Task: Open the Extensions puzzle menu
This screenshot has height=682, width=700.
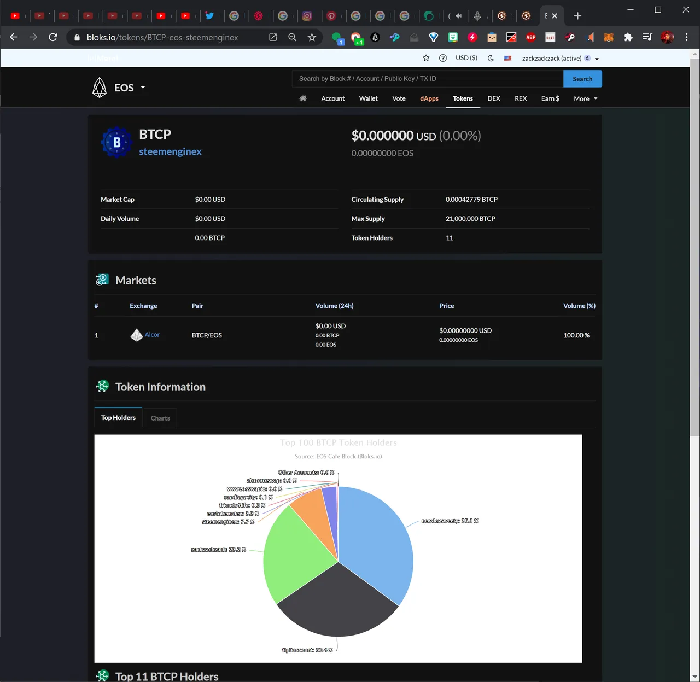Action: pyautogui.click(x=628, y=37)
